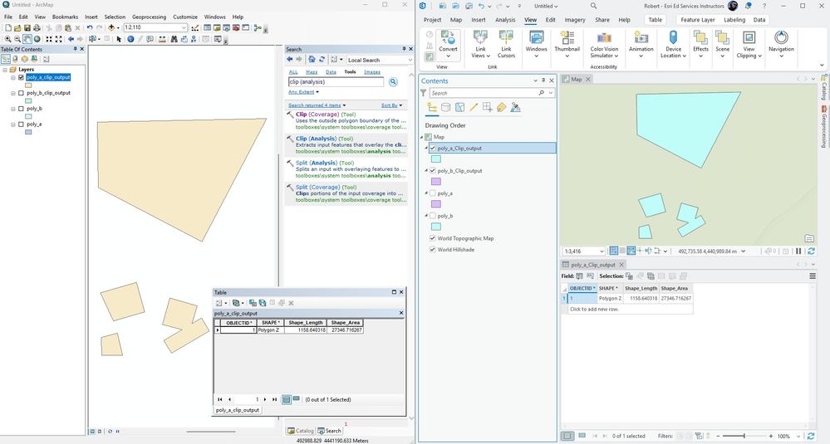Open Sort By dropdown in ArcMap Search results
The width and height of the screenshot is (830, 444).
tap(391, 105)
